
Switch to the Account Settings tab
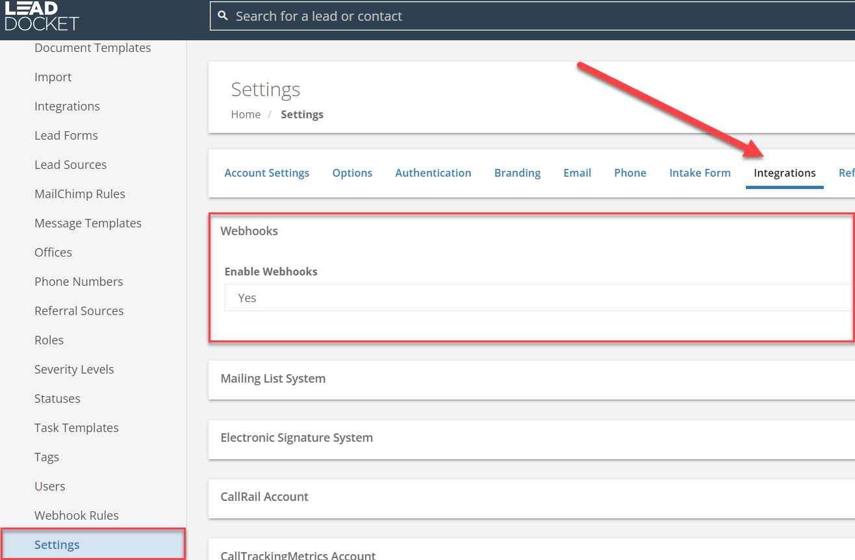[x=266, y=173]
